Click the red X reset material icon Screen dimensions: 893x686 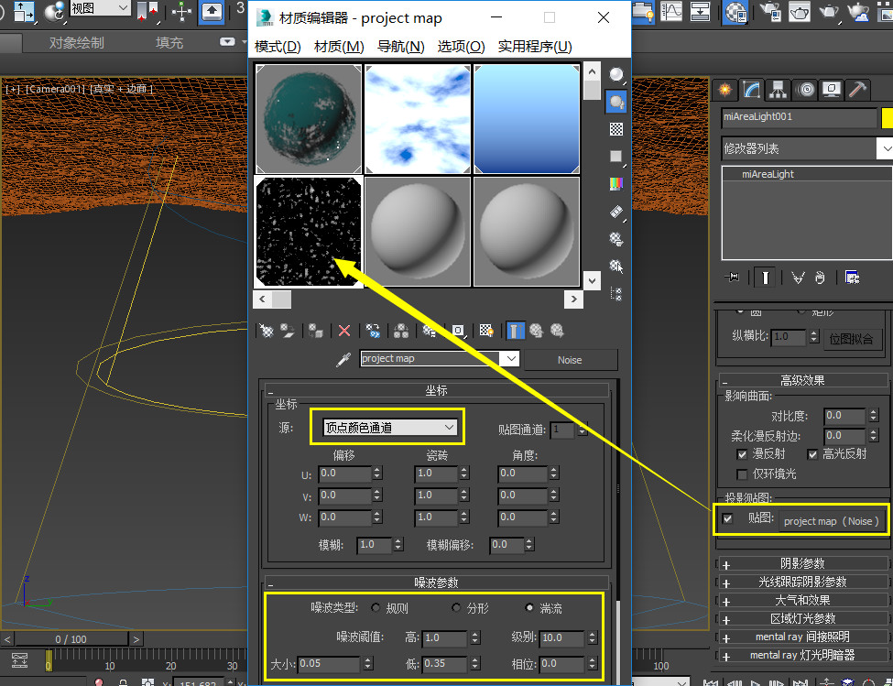tap(344, 331)
